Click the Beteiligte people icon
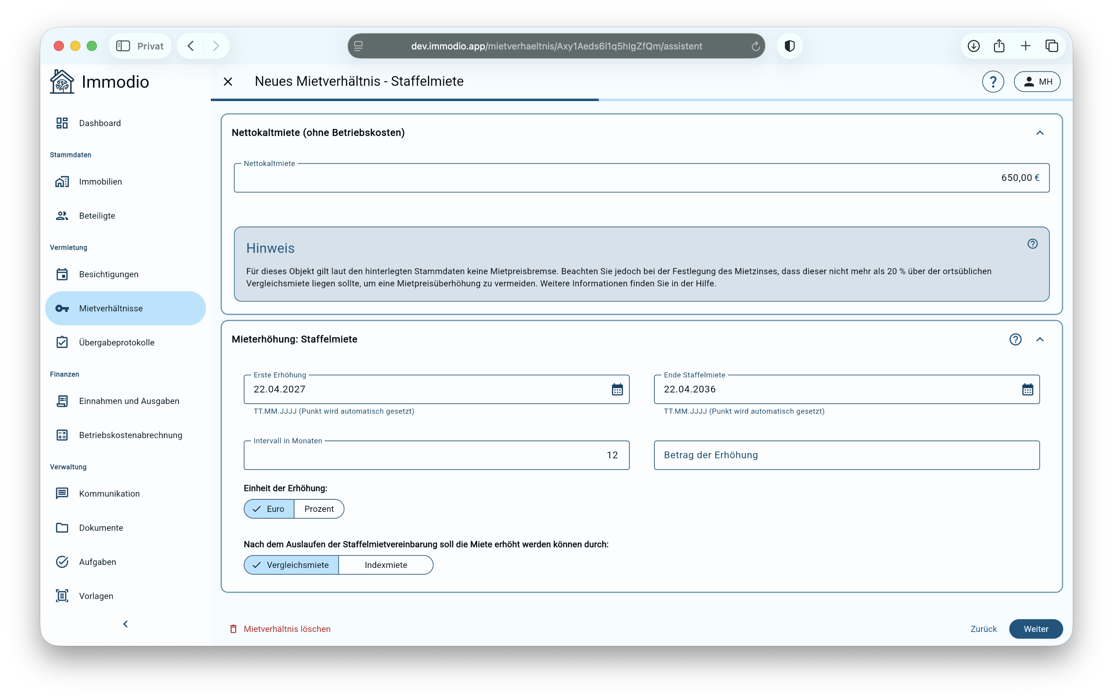This screenshot has height=699, width=1113. point(62,216)
